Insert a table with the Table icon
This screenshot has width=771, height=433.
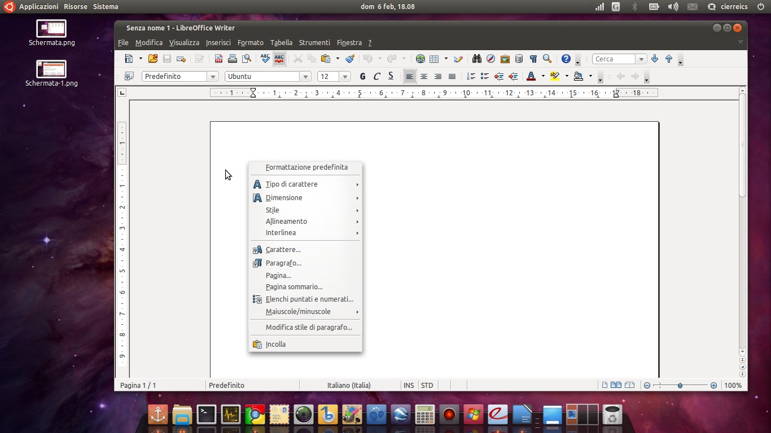pyautogui.click(x=434, y=59)
